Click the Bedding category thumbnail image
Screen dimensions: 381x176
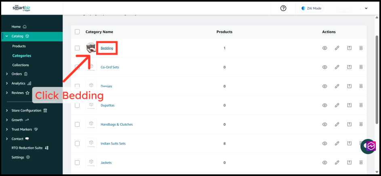pyautogui.click(x=91, y=48)
